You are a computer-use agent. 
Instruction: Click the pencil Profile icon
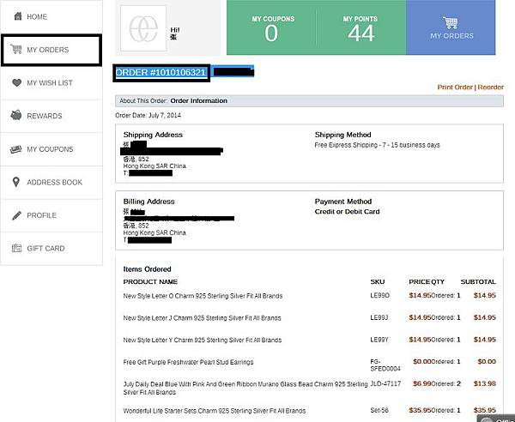click(x=16, y=215)
